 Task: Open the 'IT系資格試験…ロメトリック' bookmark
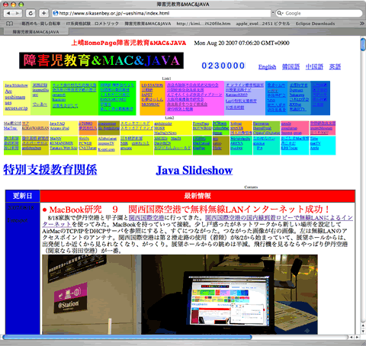click(x=92, y=24)
